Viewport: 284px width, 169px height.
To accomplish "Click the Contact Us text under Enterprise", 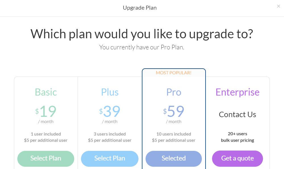I will point(237,114).
